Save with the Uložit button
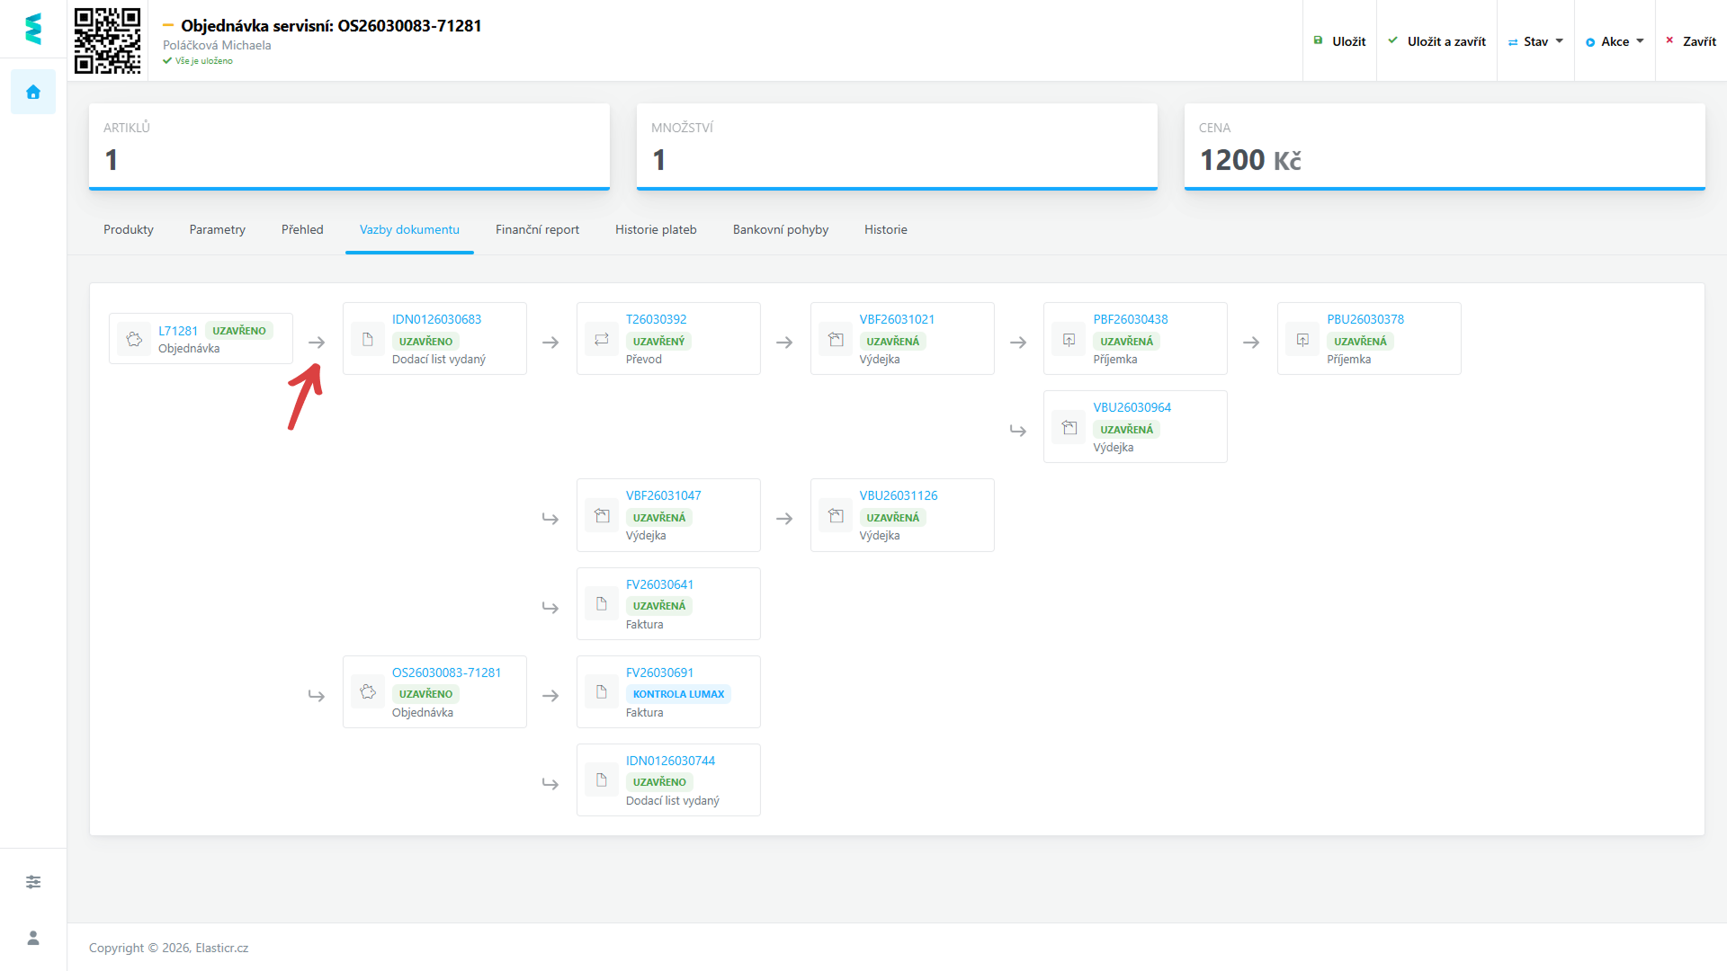This screenshot has height=971, width=1727. 1339,41
